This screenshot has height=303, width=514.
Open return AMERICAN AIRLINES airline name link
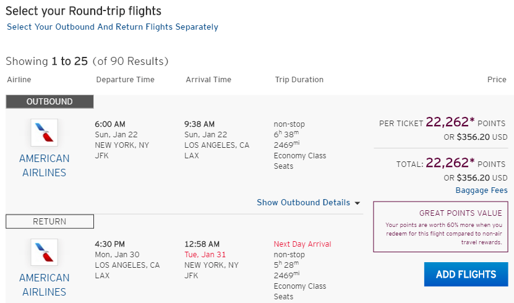pyautogui.click(x=45, y=284)
